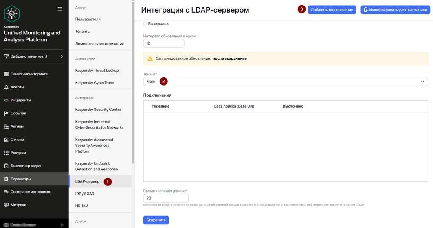Click the settings menu scrollbar
Viewport: 433px width, 228px height.
click(x=133, y=82)
